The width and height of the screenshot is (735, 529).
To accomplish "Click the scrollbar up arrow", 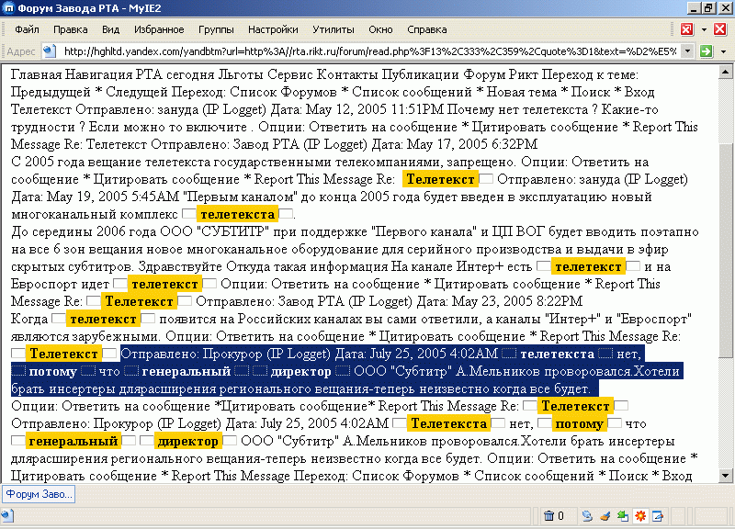I will 725,73.
